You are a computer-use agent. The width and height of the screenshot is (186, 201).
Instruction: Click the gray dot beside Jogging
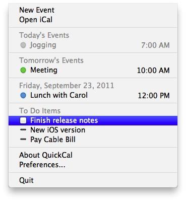coord(23,45)
